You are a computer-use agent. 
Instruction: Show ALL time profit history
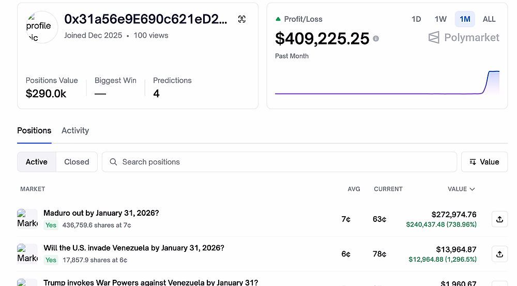pos(489,19)
